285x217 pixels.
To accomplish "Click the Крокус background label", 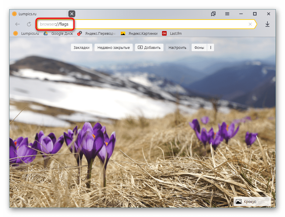I will (252, 201).
